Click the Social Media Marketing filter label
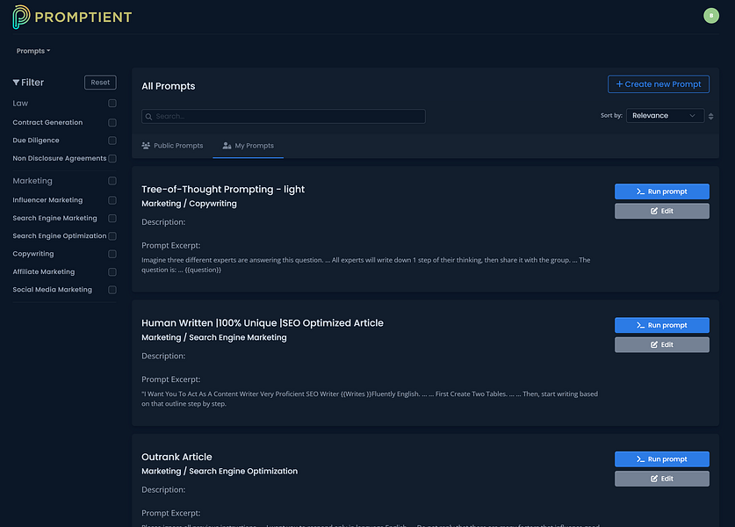The image size is (735, 527). coord(52,290)
